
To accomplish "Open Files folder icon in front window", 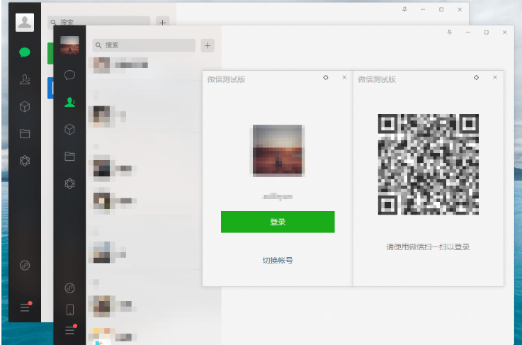I will click(69, 157).
